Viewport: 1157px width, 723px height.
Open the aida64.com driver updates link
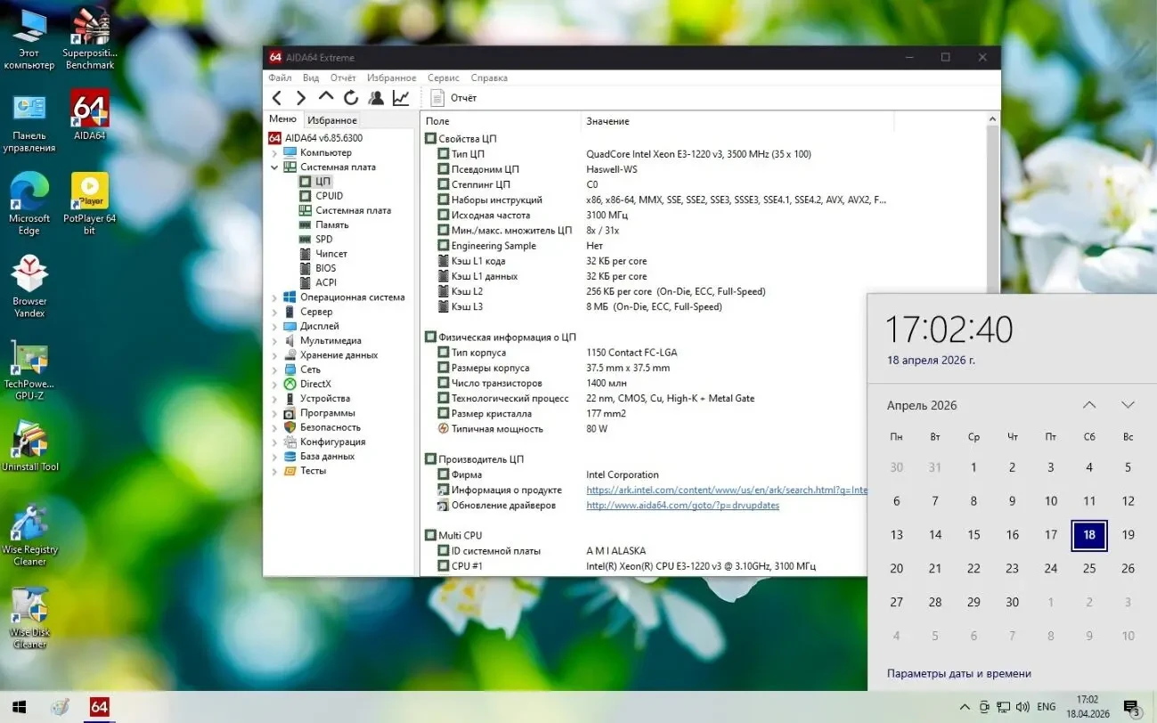[682, 506]
